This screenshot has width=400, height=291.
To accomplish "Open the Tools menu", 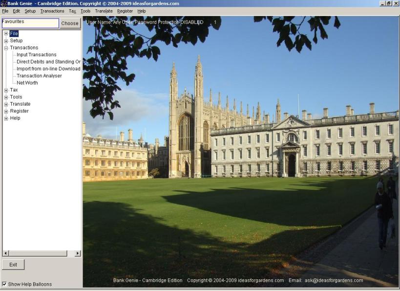I will click(x=85, y=11).
